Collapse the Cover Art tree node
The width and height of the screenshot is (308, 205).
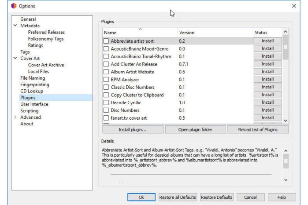[15, 58]
